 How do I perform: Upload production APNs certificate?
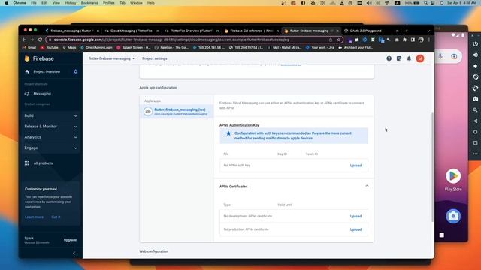355,229
